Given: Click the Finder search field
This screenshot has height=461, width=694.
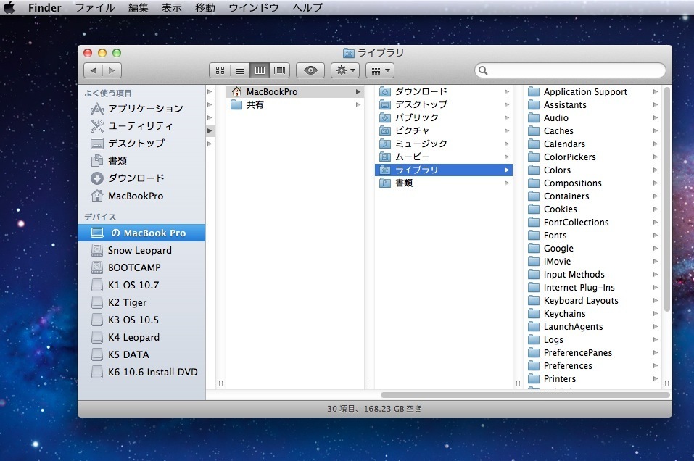Looking at the screenshot, I should pyautogui.click(x=573, y=70).
